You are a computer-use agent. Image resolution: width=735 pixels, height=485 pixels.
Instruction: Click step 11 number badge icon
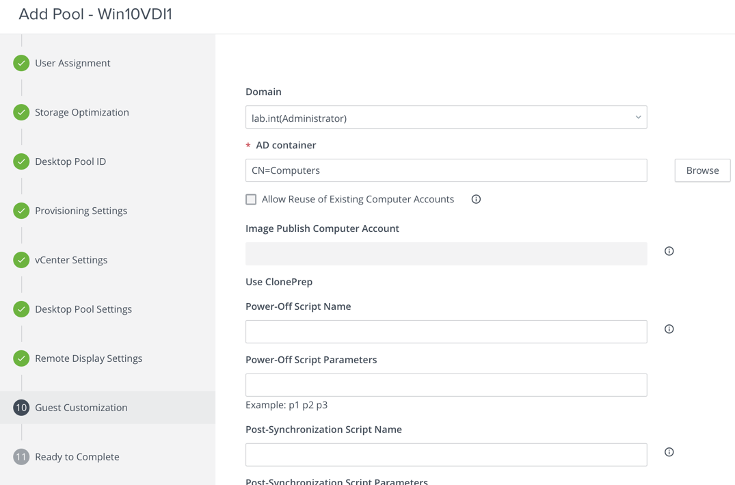[x=21, y=457]
